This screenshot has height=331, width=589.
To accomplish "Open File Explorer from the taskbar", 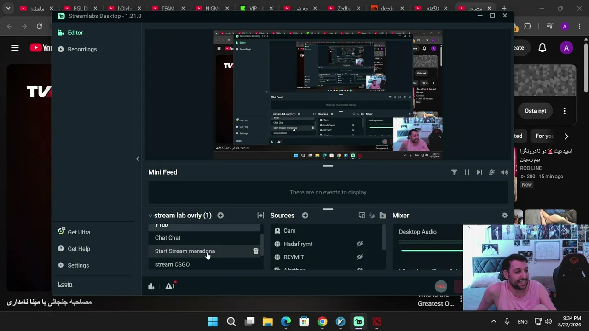I will coord(268,321).
